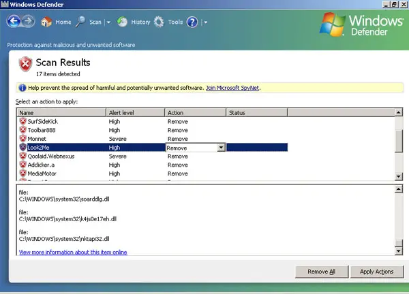Click Home in the toolbar
Screen dimensions: 409x294
63,22
